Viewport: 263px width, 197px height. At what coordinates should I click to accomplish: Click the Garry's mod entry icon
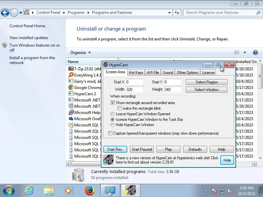click(71, 81)
